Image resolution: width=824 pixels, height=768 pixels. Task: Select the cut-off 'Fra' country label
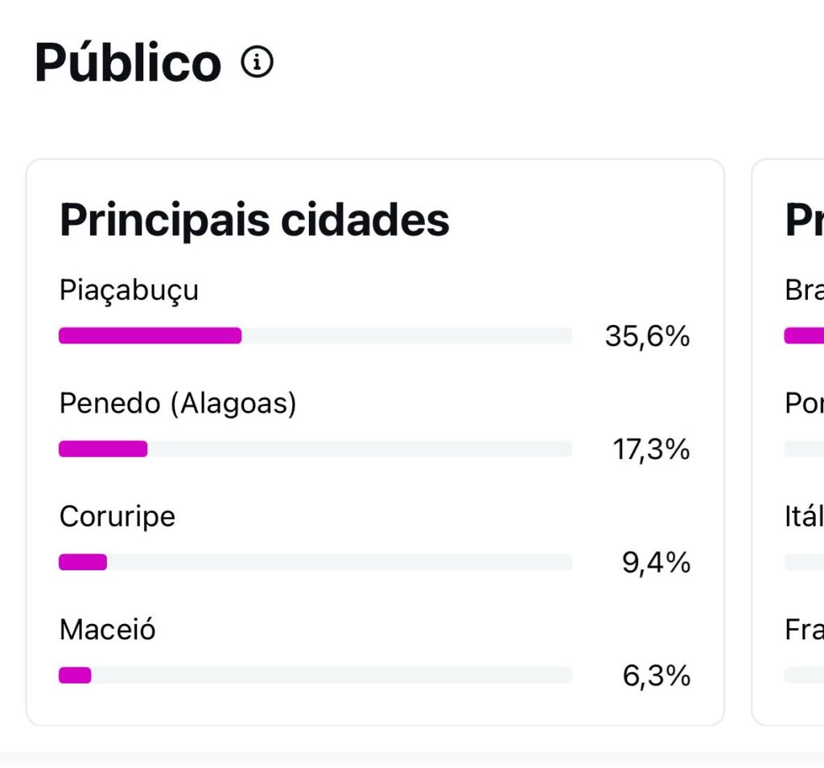[804, 629]
